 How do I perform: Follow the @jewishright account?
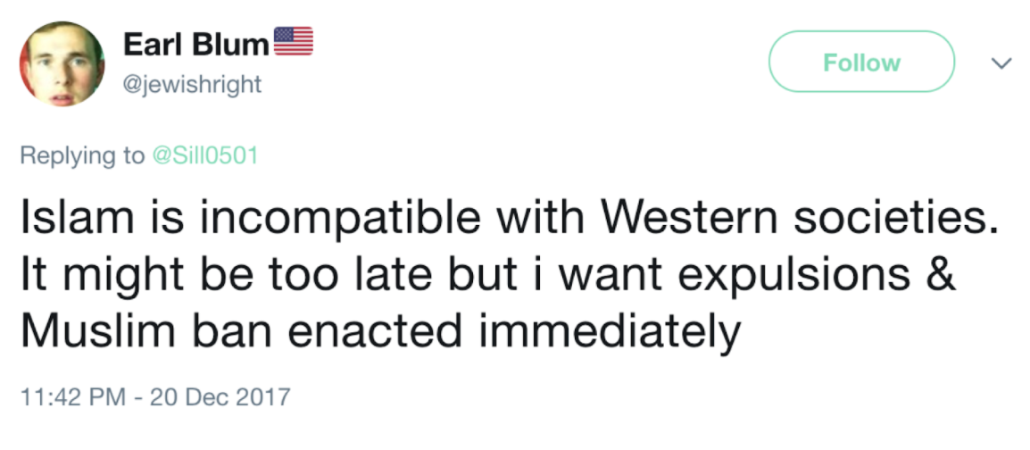coord(861,62)
